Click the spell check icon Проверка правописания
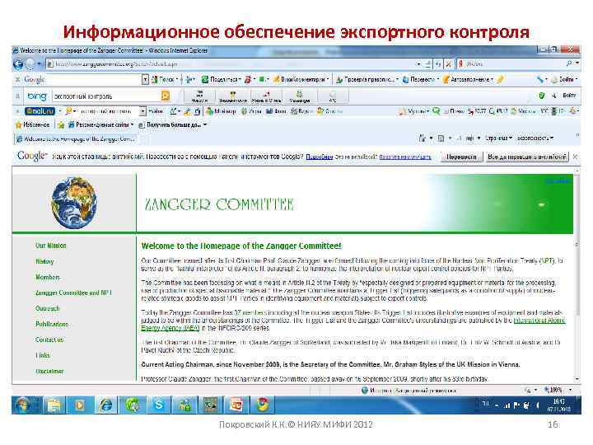 (339, 79)
